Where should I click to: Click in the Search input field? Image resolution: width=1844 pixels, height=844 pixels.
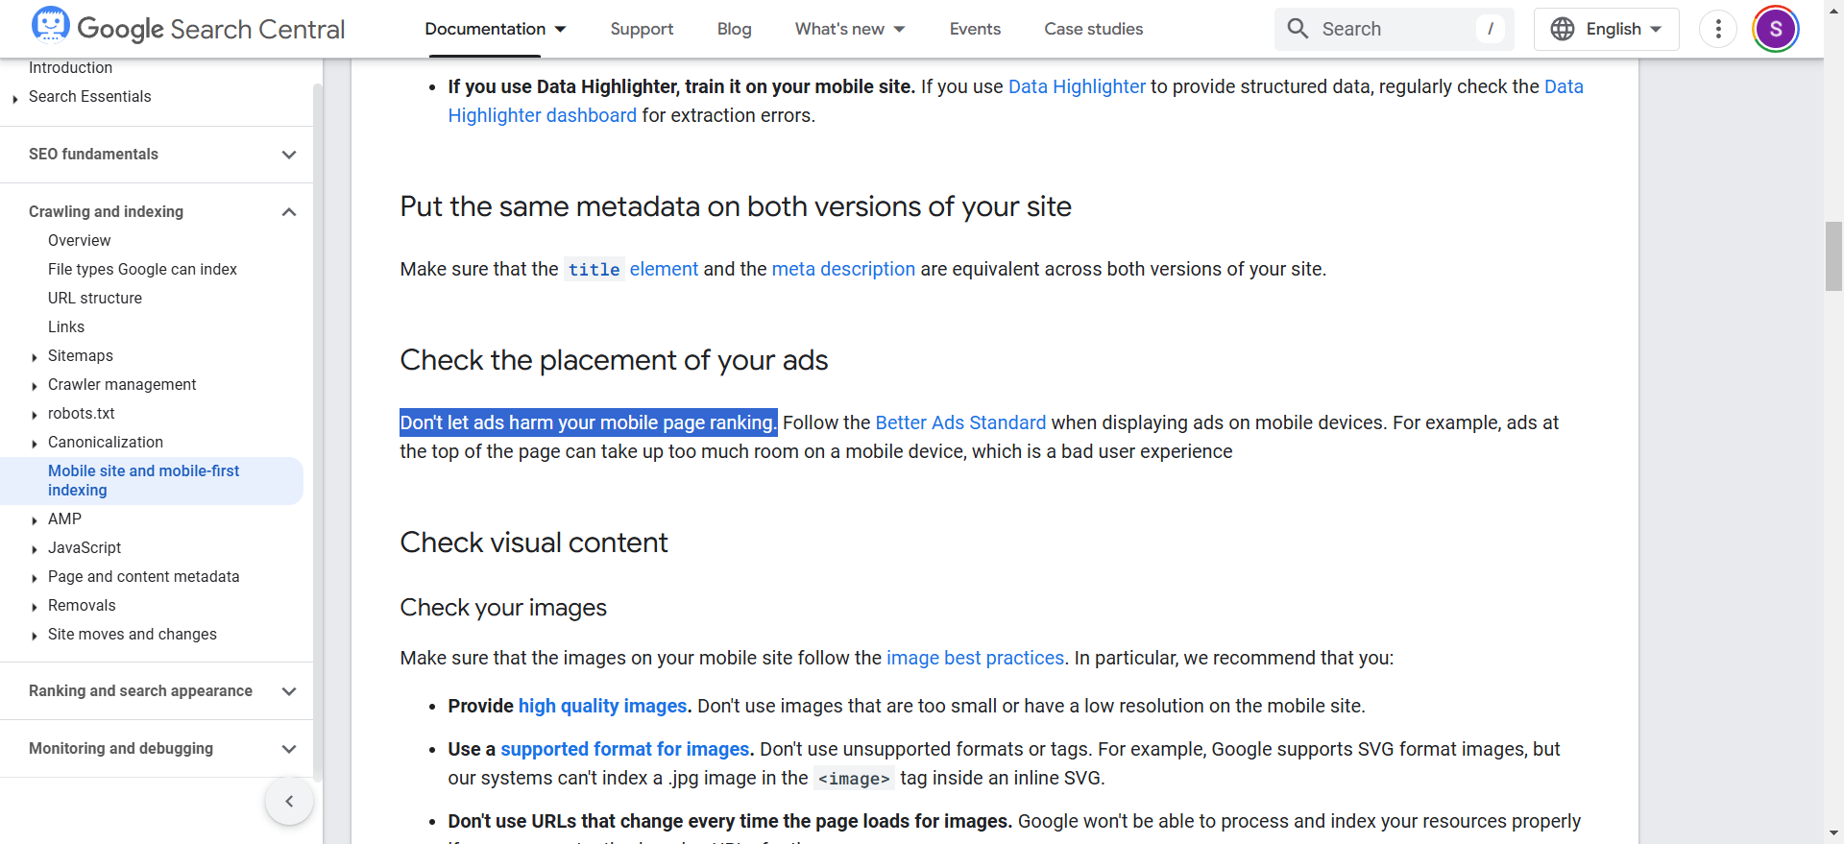click(1393, 29)
